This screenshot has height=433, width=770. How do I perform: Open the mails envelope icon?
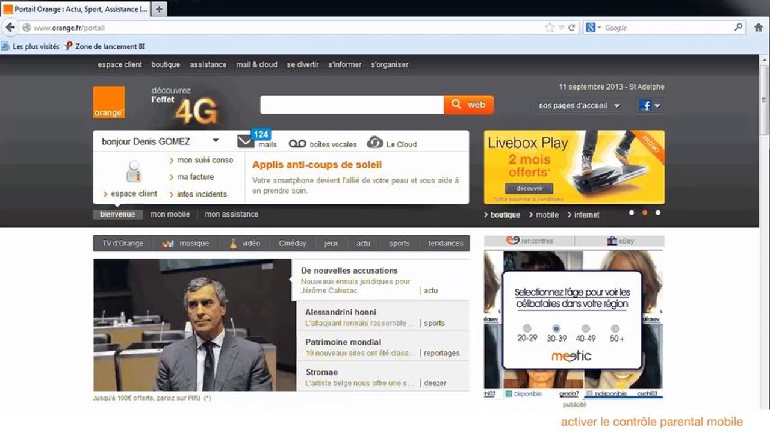(246, 142)
